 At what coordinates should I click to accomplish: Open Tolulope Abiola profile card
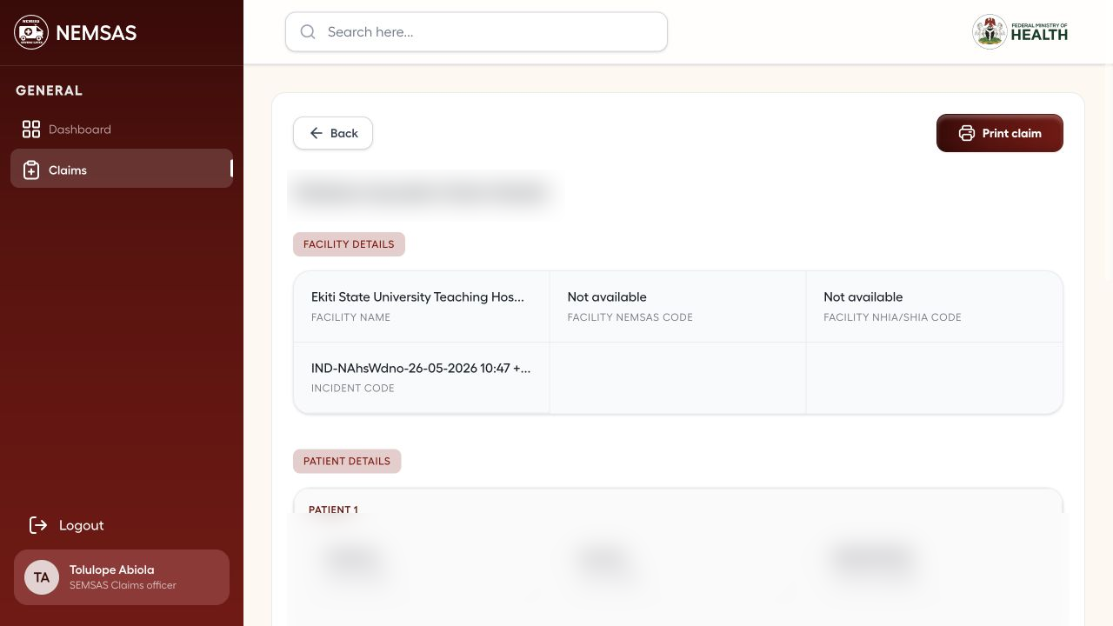[122, 577]
